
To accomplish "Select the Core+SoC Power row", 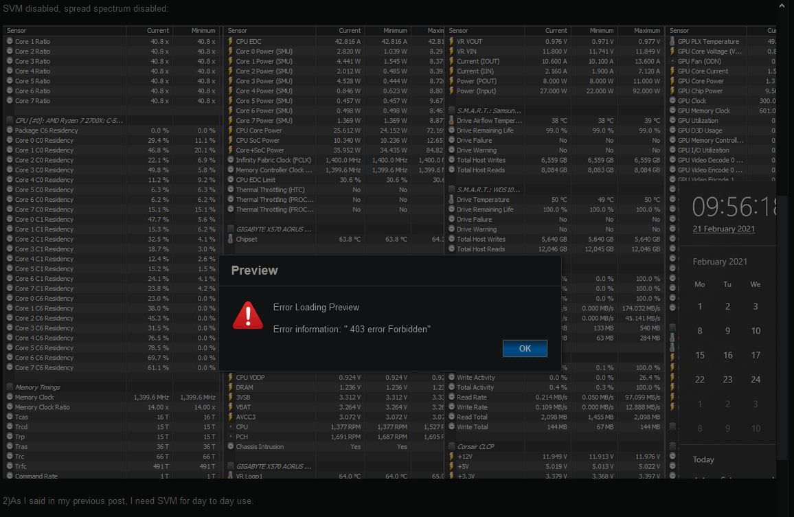I will (x=334, y=150).
